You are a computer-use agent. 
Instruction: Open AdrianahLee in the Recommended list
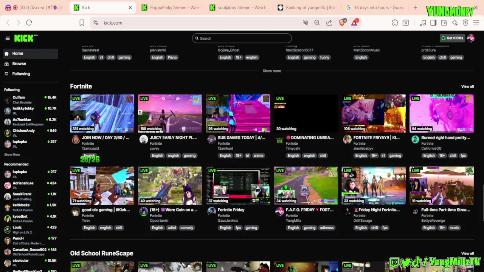tap(30, 185)
